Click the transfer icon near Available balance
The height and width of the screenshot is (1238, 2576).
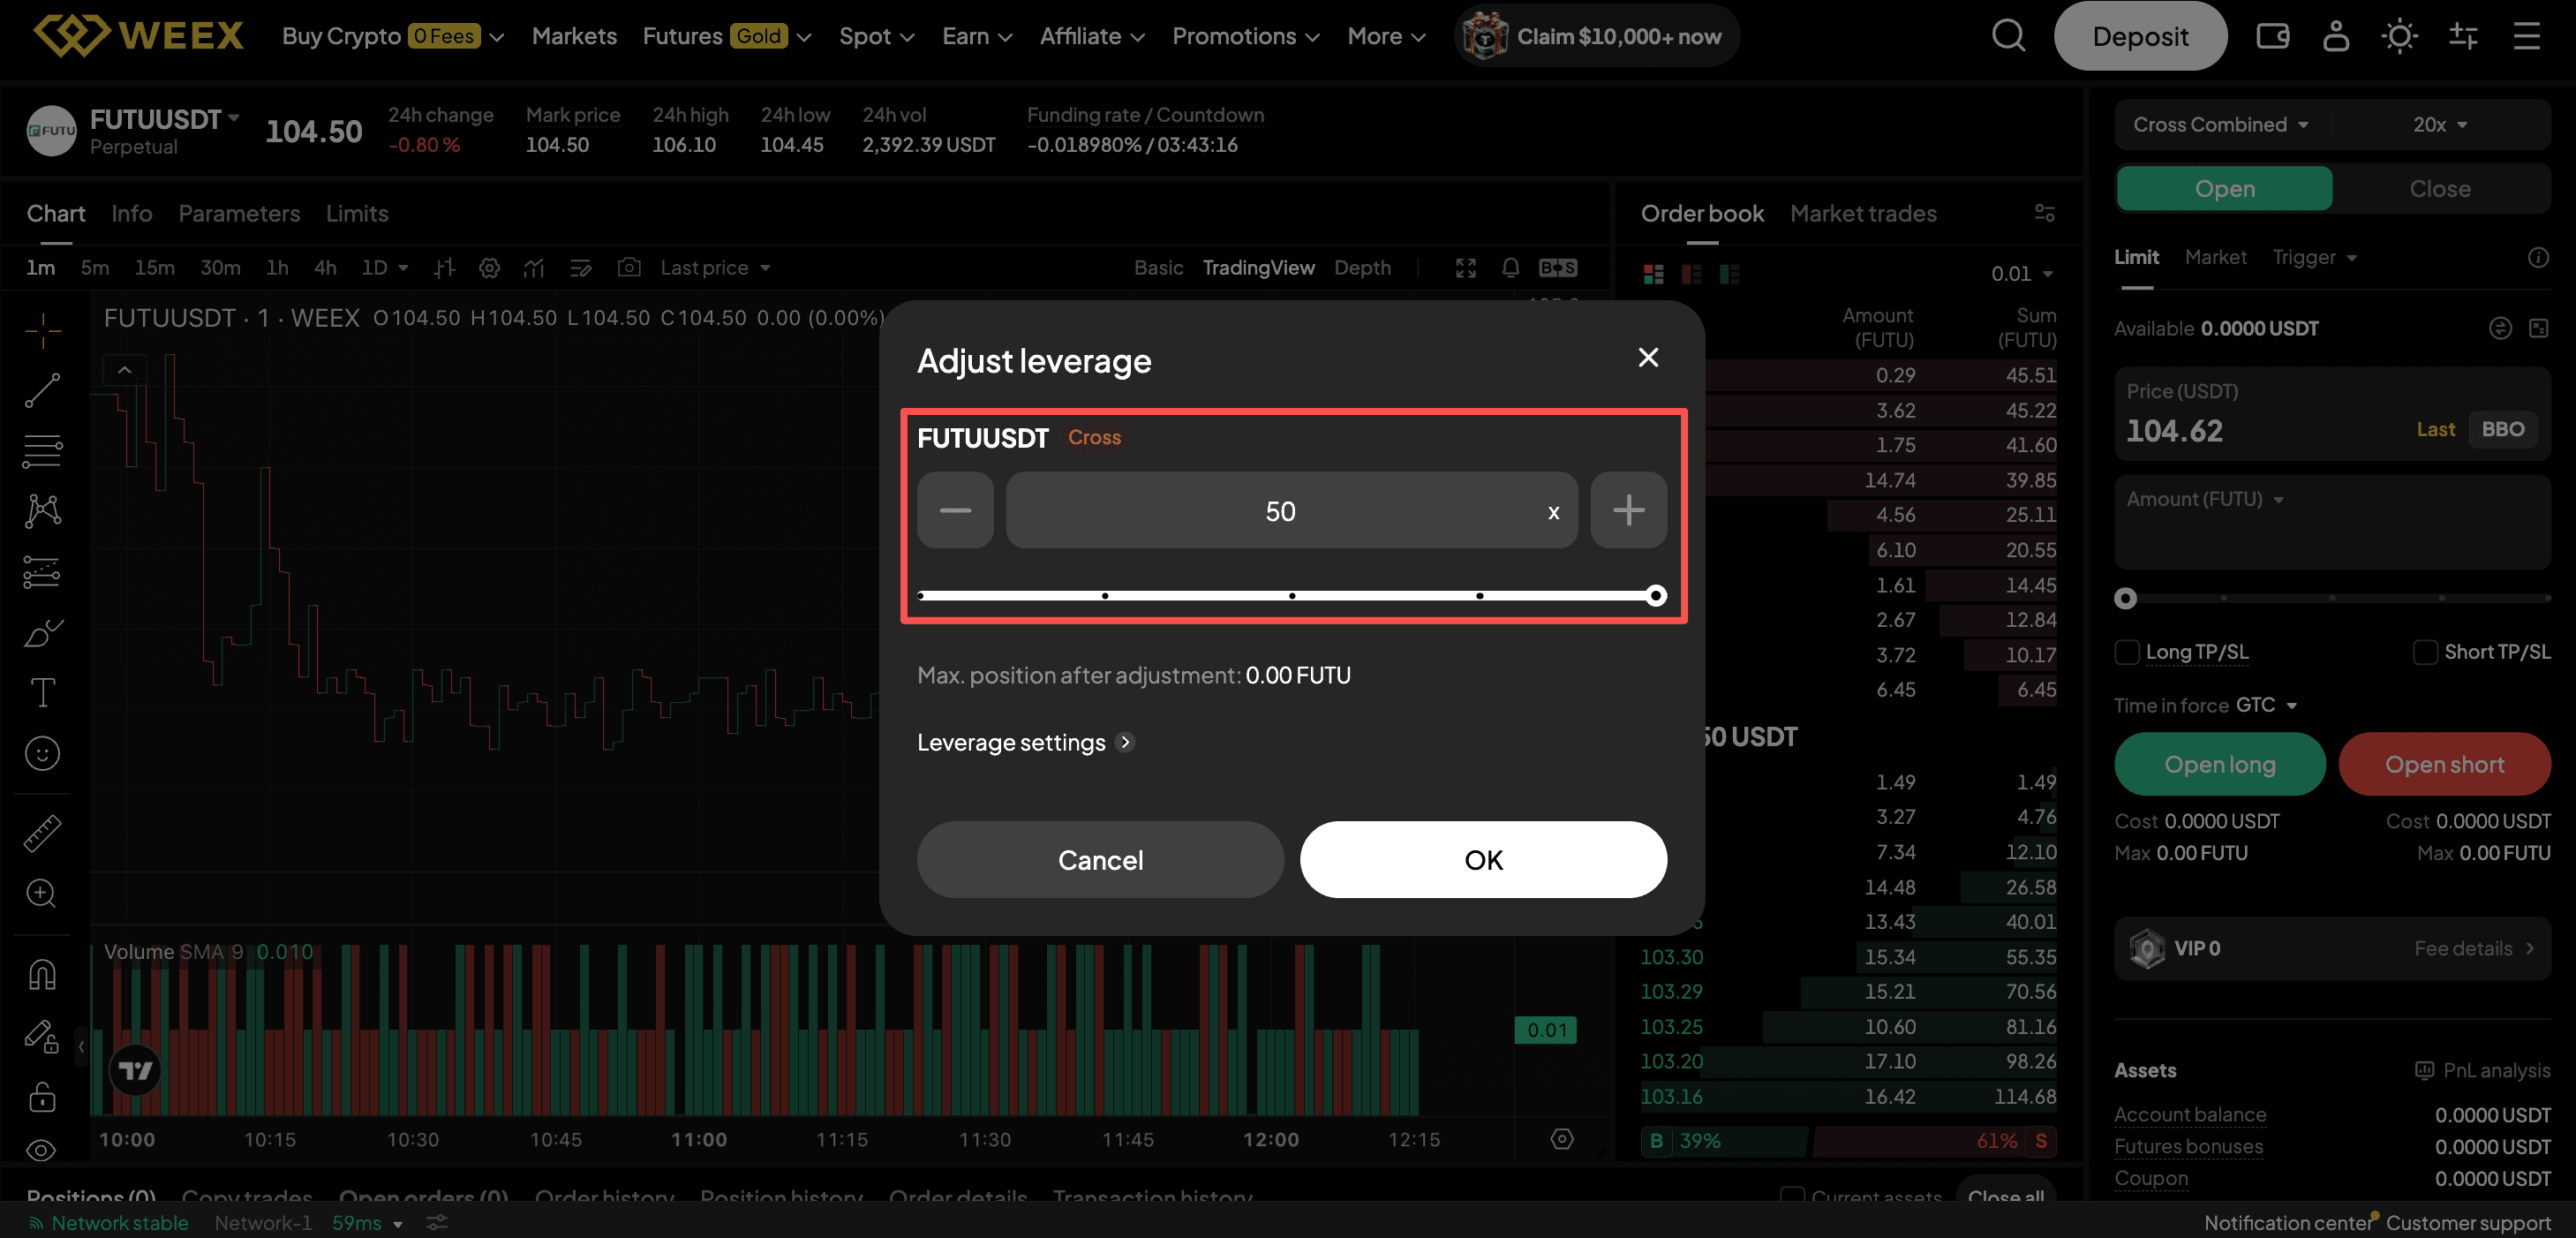click(x=2500, y=328)
